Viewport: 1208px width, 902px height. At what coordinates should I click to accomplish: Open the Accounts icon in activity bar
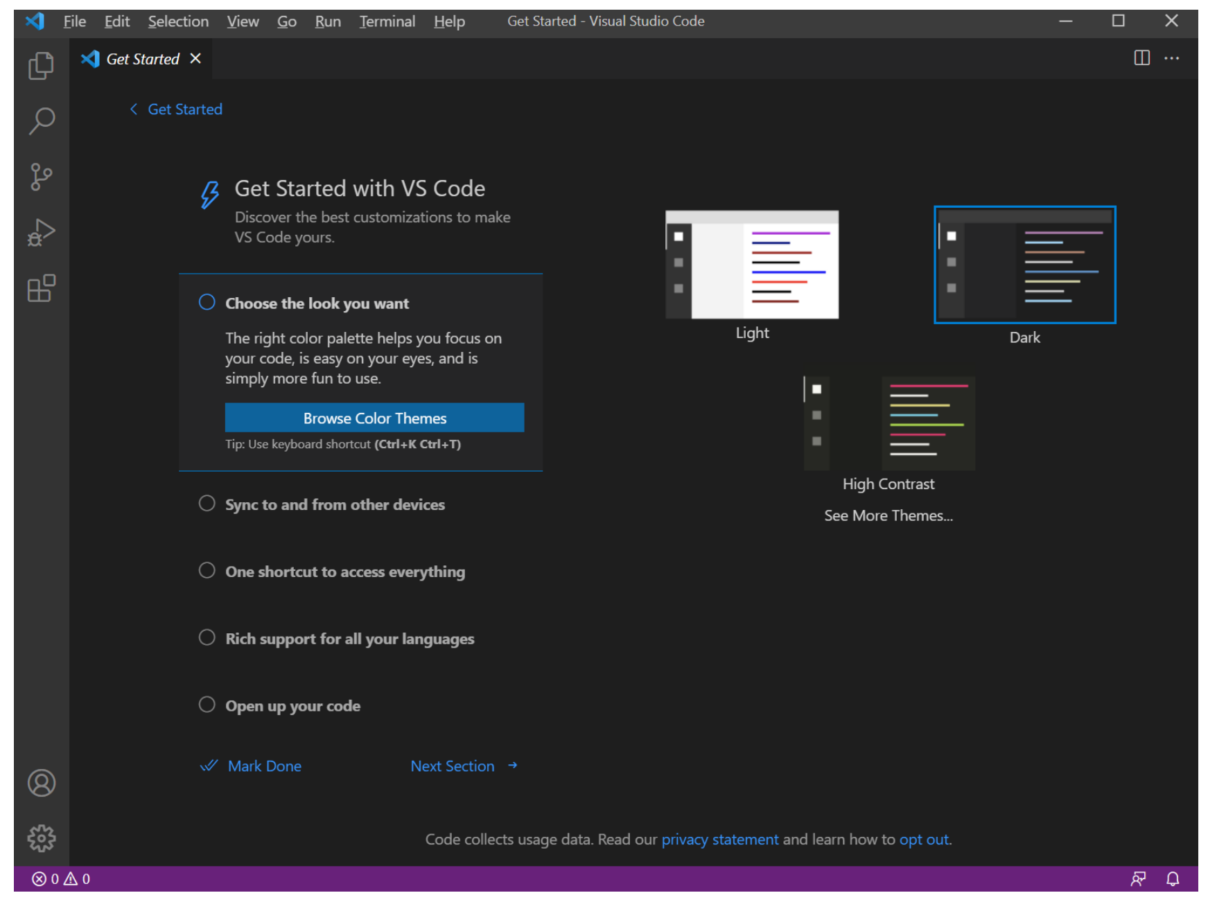coord(41,783)
